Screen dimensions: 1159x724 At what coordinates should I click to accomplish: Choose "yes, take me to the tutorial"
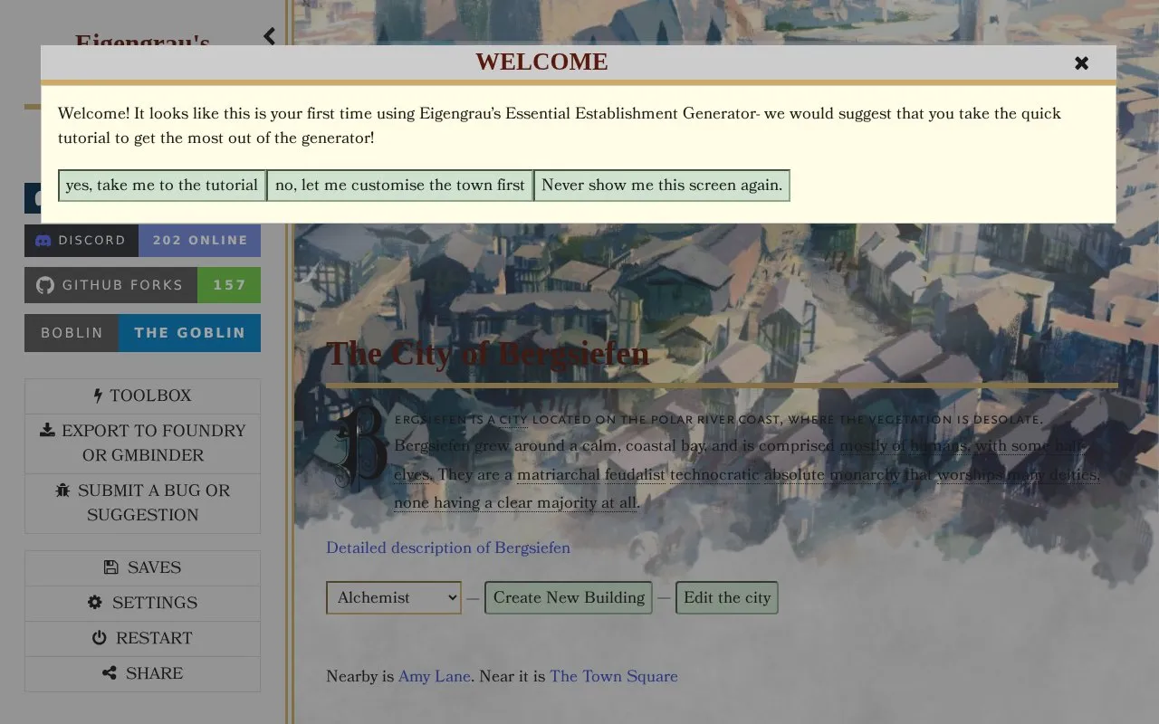pyautogui.click(x=162, y=186)
